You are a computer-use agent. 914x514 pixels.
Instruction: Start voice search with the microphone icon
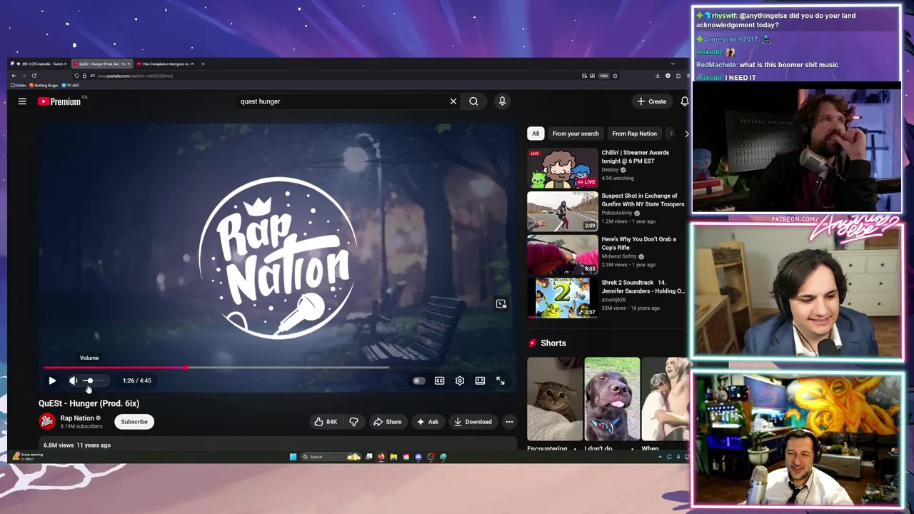tap(502, 101)
